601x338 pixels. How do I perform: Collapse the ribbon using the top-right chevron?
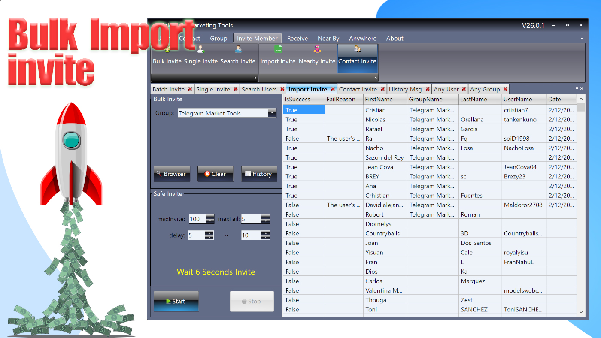[582, 38]
